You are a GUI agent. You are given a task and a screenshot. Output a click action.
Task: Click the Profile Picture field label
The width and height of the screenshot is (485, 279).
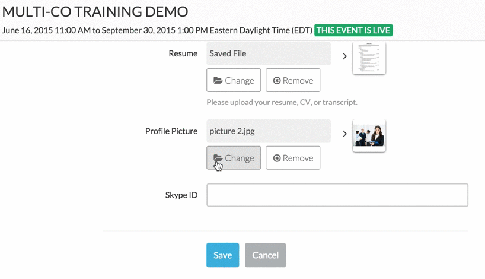(x=171, y=131)
